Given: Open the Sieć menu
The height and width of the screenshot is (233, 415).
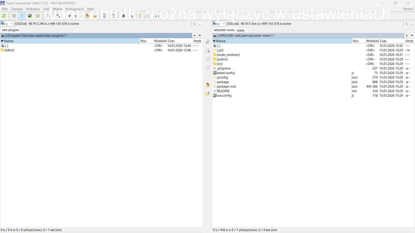Looking at the screenshot, I should [46, 9].
